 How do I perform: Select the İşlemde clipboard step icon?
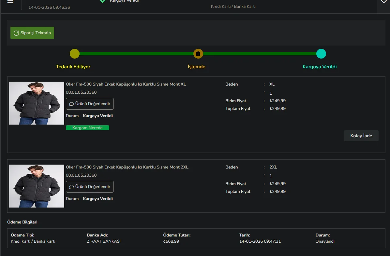(x=198, y=54)
